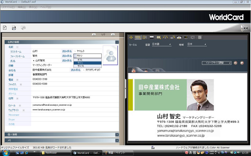Choose チフミ from the reading list
Screen dimensions: 251x156
pos(88,60)
